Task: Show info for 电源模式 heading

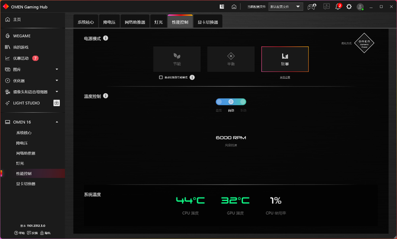Action: 105,38
